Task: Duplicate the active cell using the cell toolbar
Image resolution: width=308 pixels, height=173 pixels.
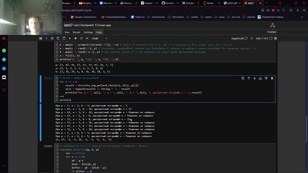Action: tap(243, 78)
